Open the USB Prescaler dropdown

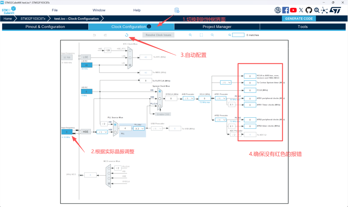pos(157,128)
